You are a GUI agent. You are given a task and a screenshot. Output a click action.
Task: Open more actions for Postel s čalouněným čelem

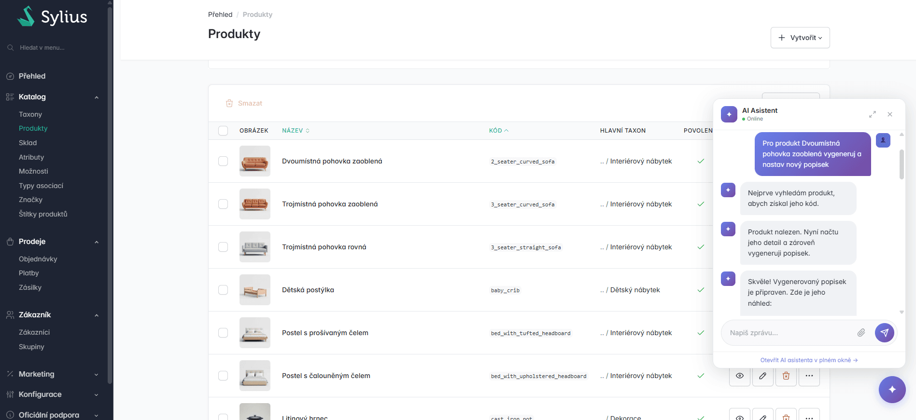point(809,376)
